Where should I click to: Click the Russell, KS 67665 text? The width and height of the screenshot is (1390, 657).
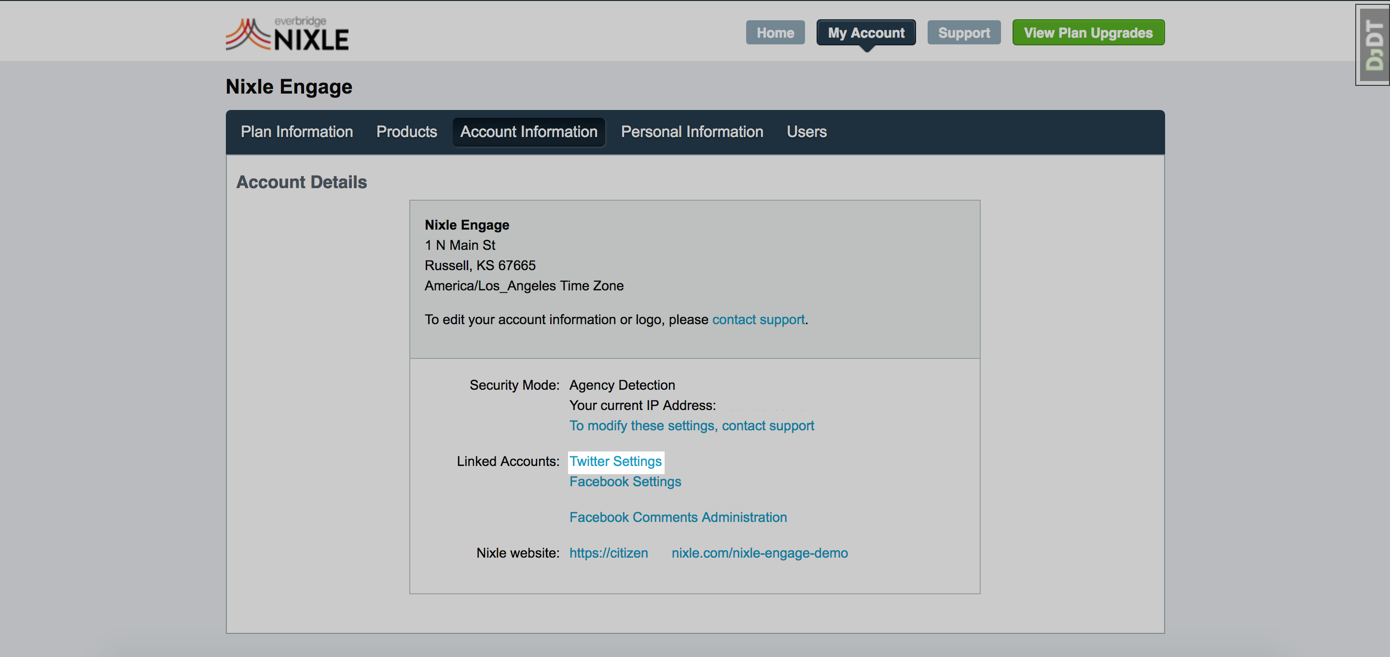tap(480, 265)
